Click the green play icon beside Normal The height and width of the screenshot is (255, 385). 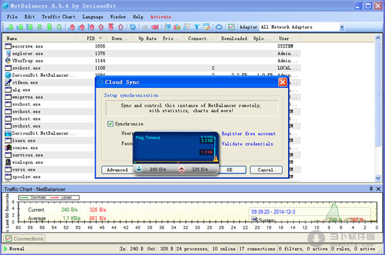5,249
